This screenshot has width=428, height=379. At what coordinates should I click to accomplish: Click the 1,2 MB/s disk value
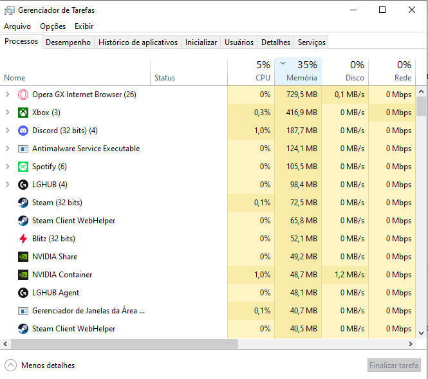(349, 275)
